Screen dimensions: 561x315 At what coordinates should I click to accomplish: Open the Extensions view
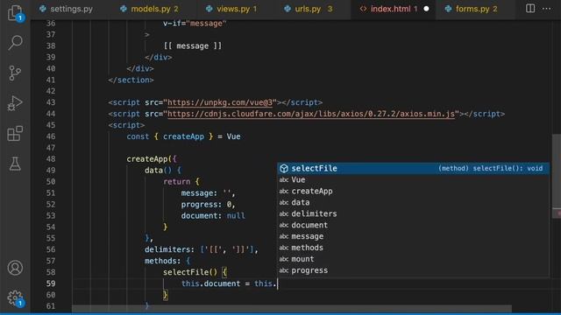[x=15, y=134]
